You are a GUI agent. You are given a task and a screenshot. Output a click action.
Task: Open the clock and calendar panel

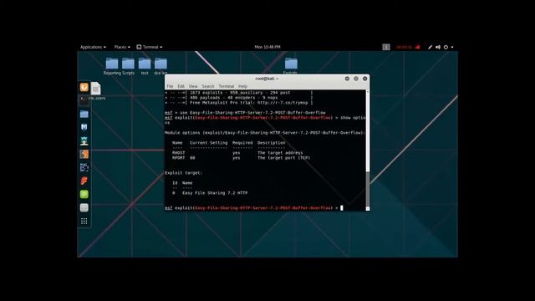[x=267, y=47]
